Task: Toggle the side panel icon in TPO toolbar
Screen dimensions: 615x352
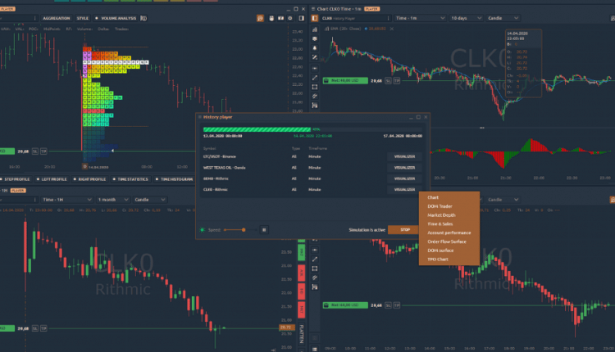Action: coord(301,18)
